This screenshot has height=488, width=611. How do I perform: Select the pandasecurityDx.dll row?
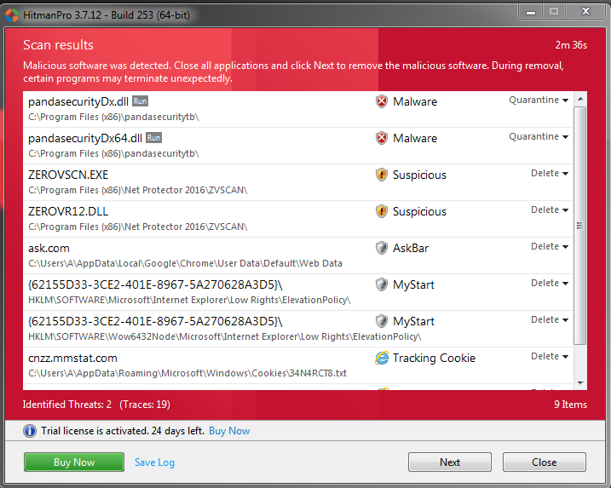click(x=298, y=109)
